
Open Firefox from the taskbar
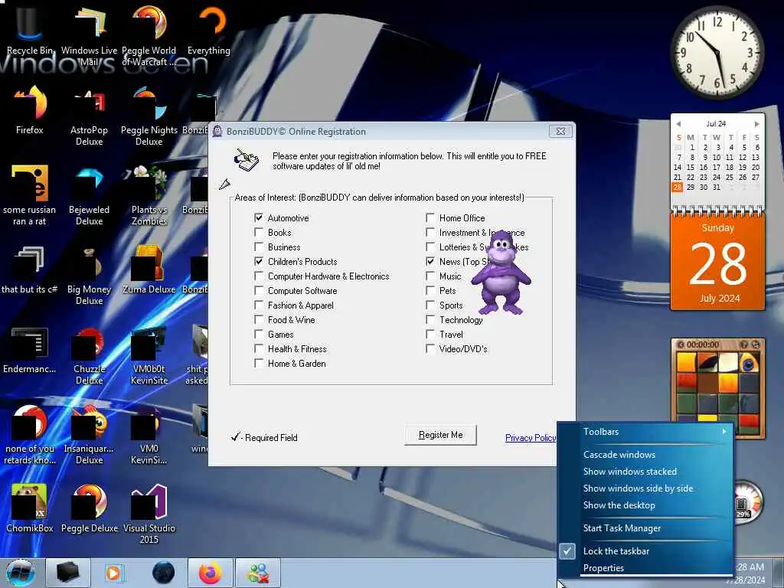click(x=210, y=573)
